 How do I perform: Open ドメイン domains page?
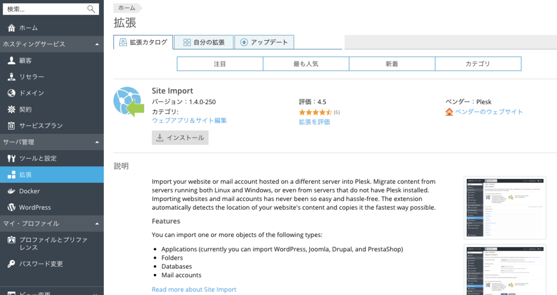(x=52, y=93)
